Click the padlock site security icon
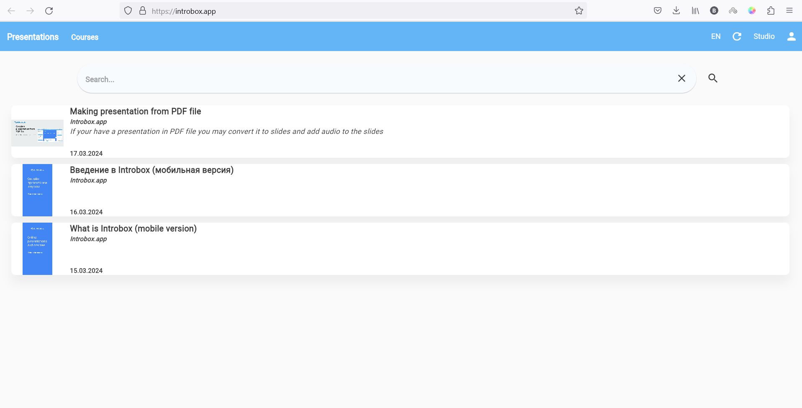Image resolution: width=802 pixels, height=408 pixels. click(x=143, y=11)
